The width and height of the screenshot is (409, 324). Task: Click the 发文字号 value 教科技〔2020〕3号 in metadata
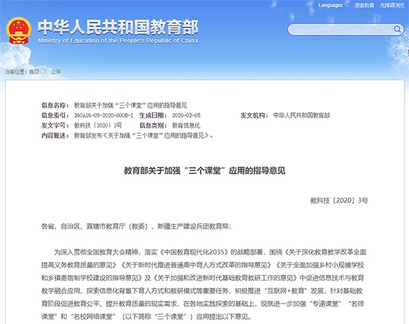tap(98, 126)
